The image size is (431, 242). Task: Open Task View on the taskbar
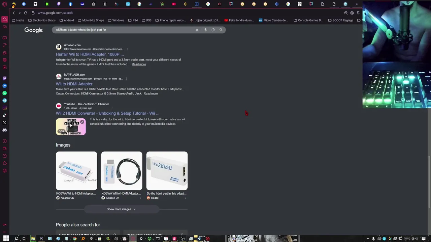pos(25,239)
